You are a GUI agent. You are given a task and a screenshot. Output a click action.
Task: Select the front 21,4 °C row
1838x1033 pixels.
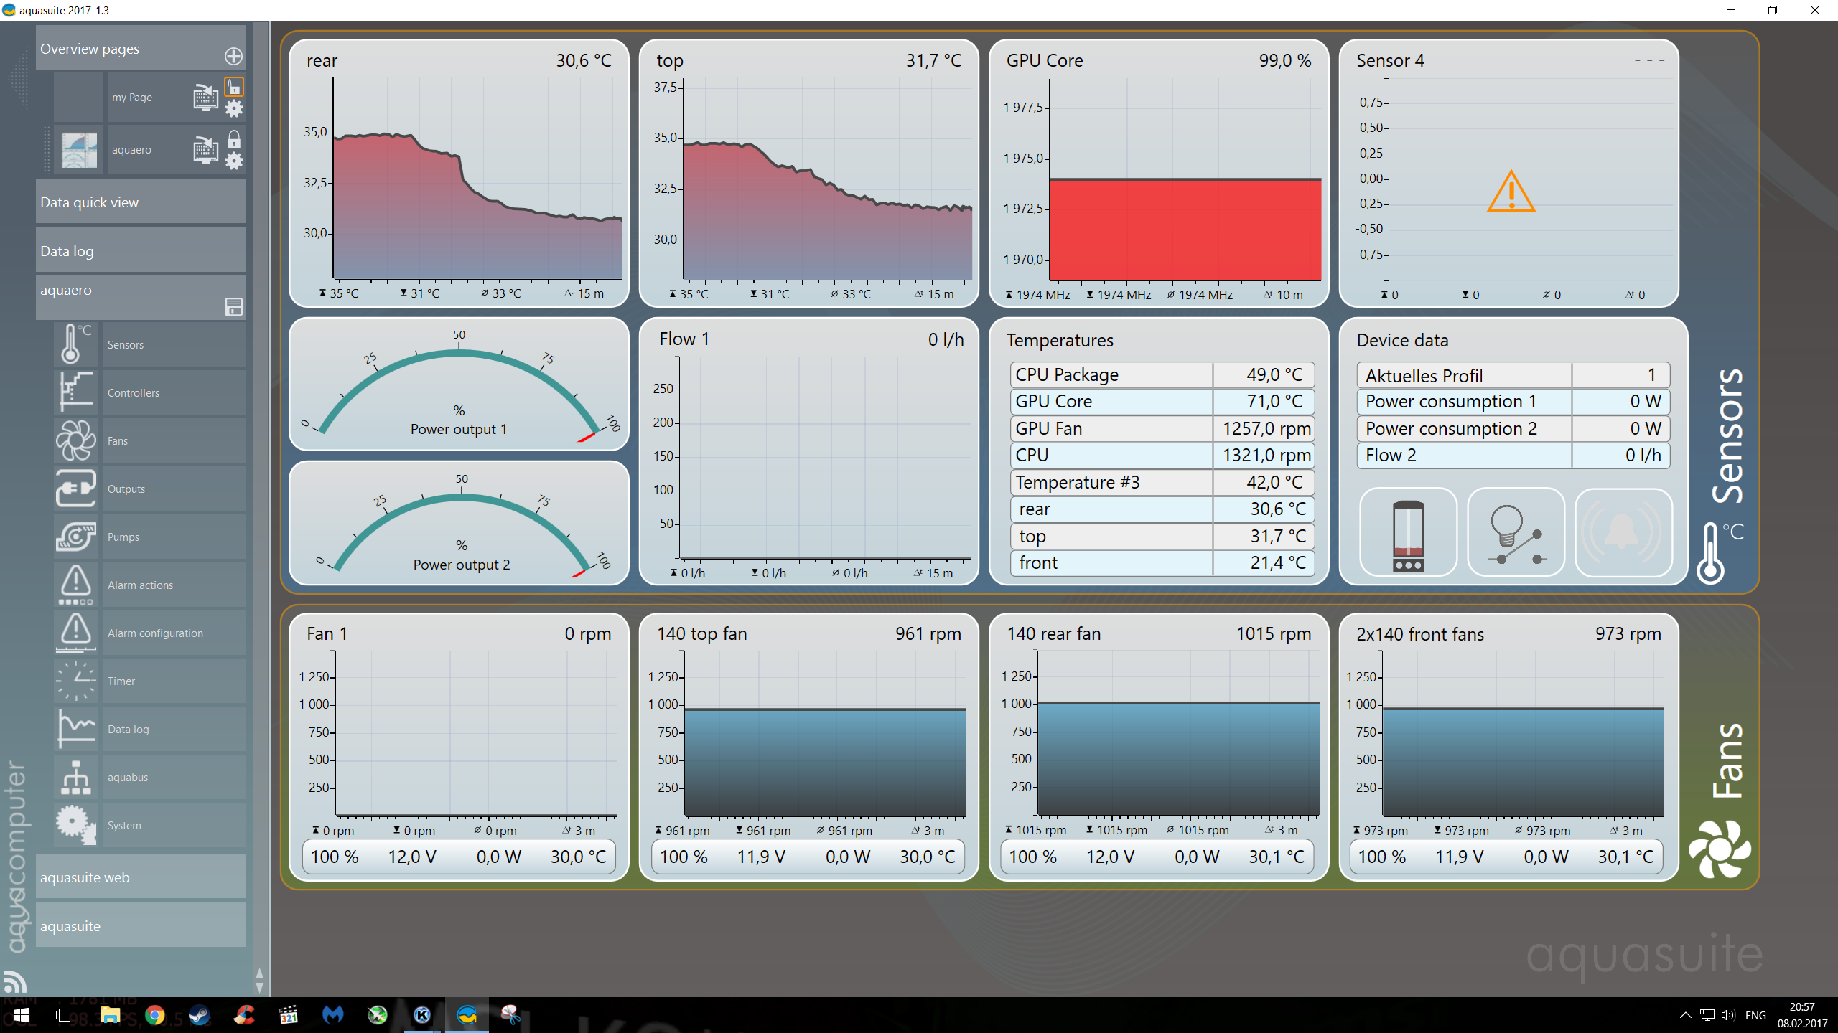(x=1162, y=562)
